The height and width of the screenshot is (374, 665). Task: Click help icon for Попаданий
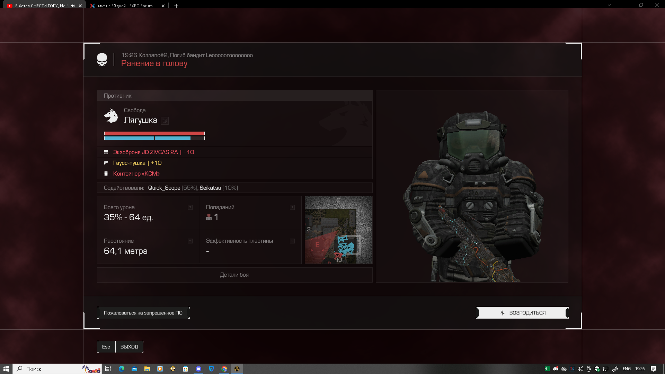pos(292,207)
